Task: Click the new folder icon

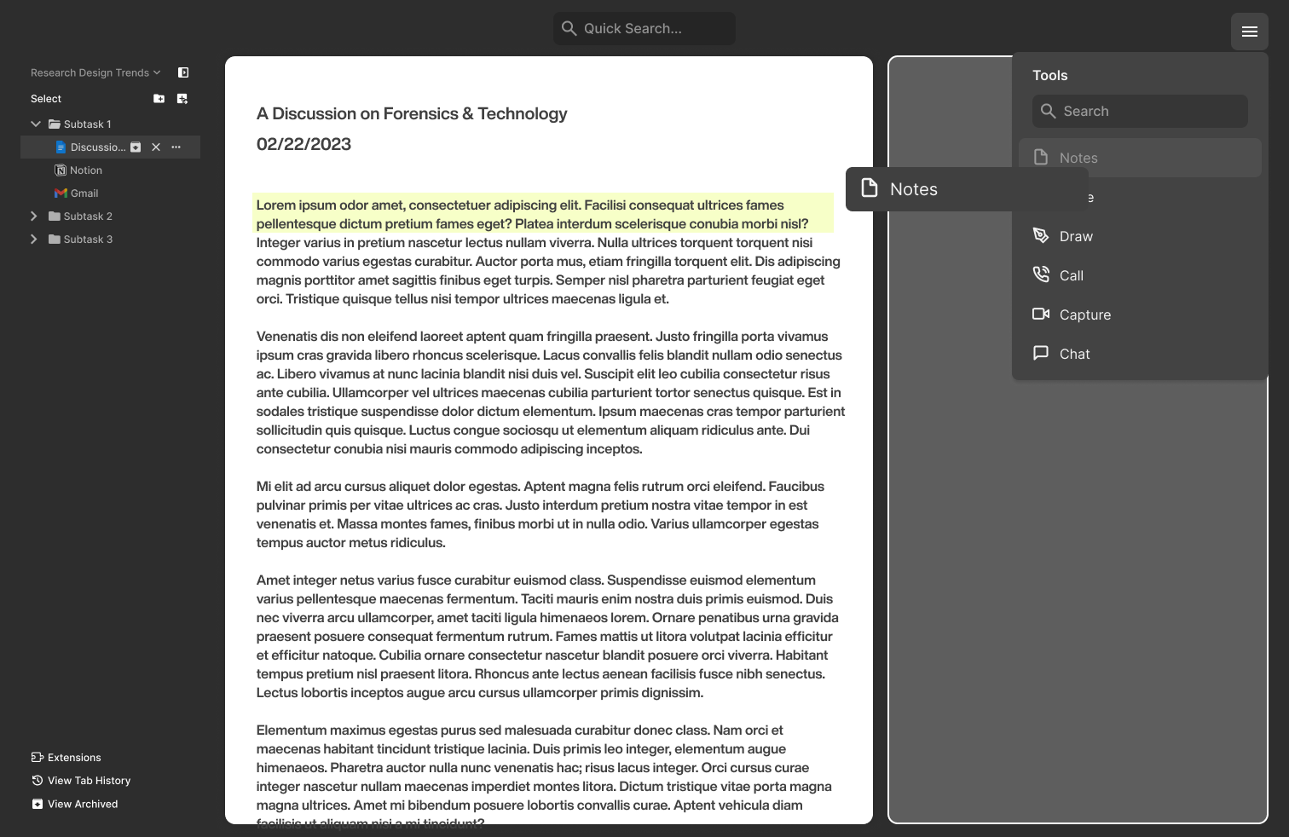Action: coord(159,99)
